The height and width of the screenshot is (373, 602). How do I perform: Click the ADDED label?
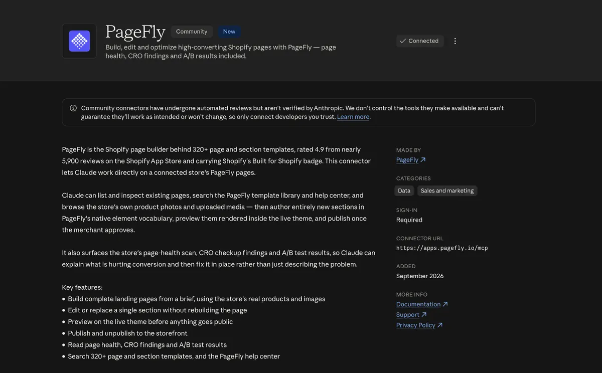click(406, 267)
